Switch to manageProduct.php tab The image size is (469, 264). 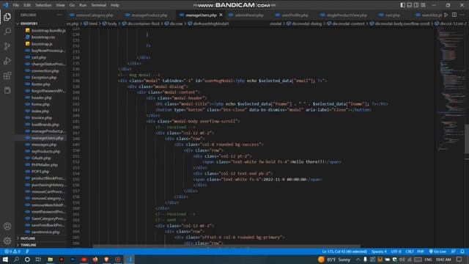pyautogui.click(x=147, y=15)
